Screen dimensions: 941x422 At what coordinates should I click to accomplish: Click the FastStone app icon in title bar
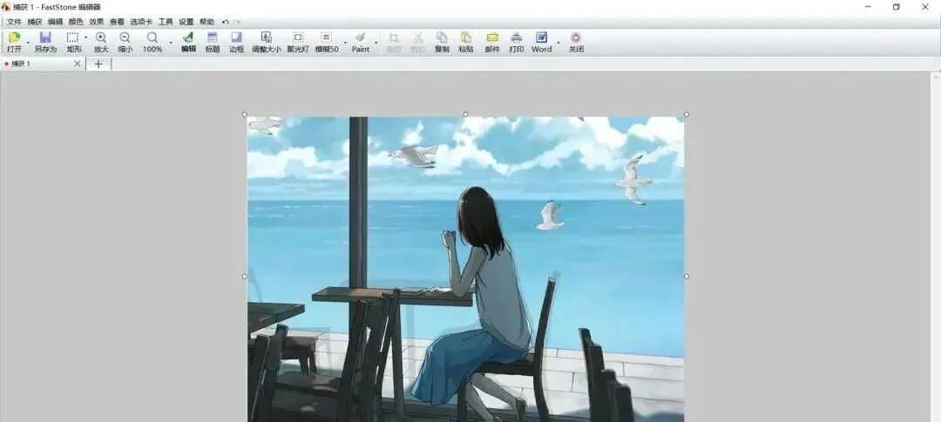tap(5, 7)
